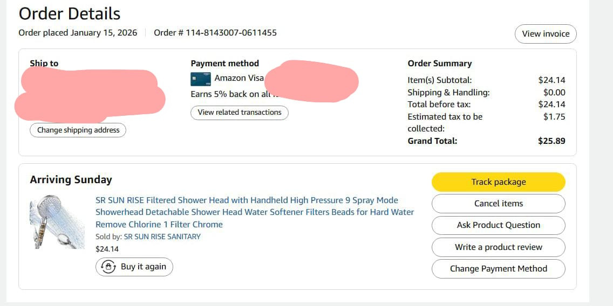
Task: Click the Arriving Sunday heading
Action: [71, 180]
